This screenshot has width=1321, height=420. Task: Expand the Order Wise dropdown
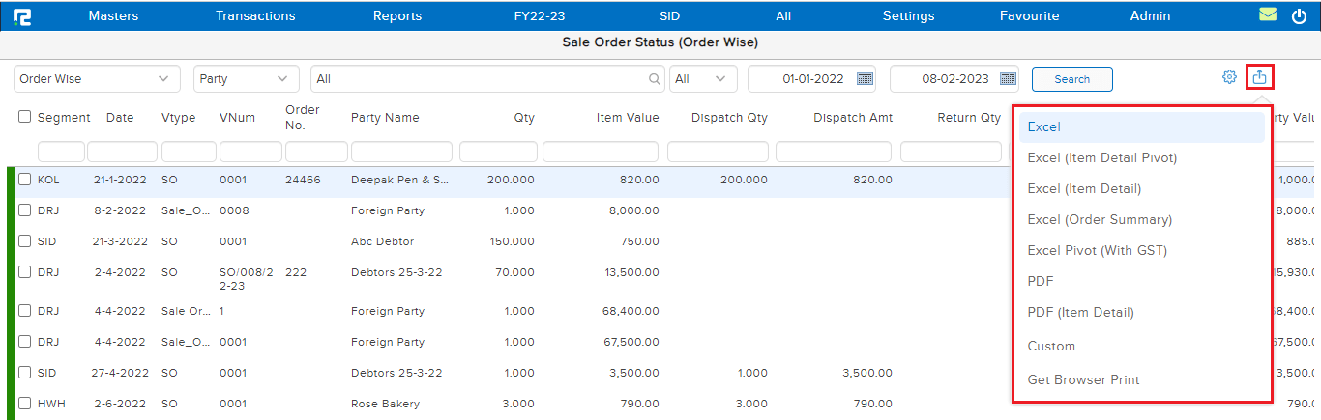point(97,79)
